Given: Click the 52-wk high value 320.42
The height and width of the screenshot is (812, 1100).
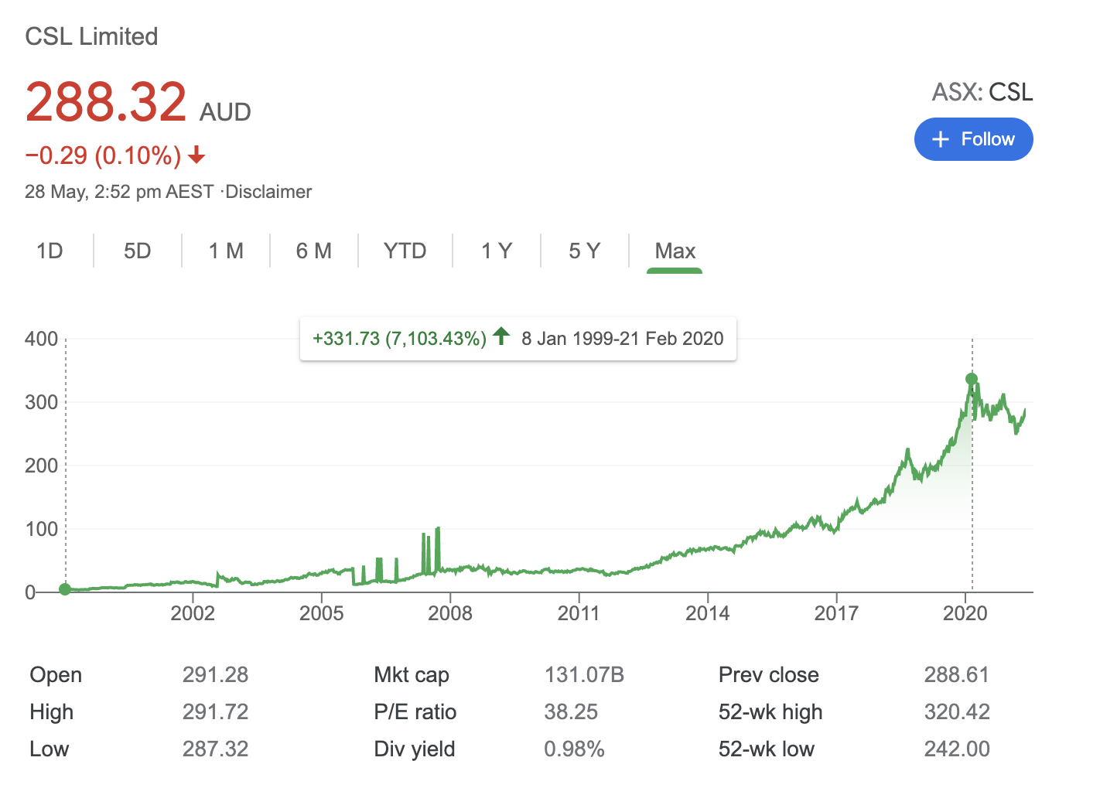Looking at the screenshot, I should pos(956,711).
